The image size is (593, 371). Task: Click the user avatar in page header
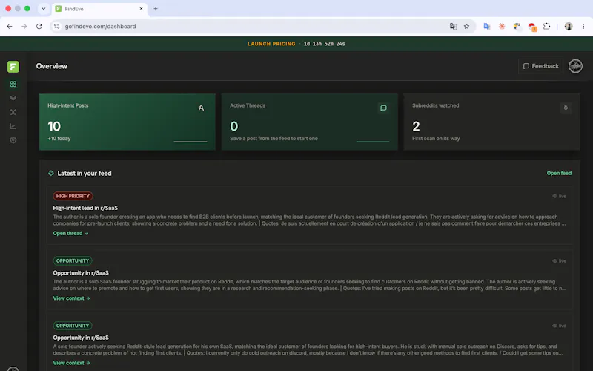coord(575,66)
